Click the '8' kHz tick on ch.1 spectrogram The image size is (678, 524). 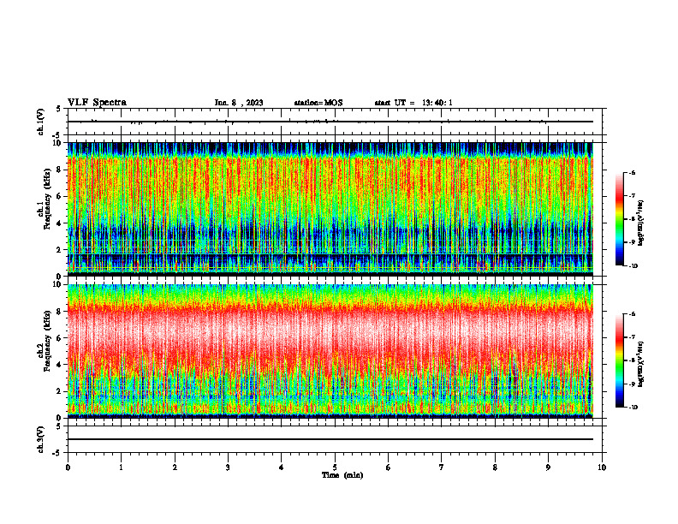59,170
